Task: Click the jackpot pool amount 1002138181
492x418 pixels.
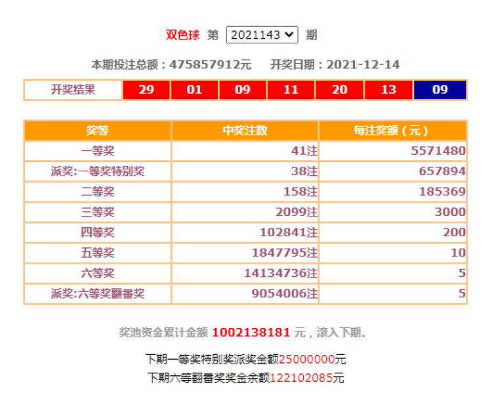Action: 251,332
